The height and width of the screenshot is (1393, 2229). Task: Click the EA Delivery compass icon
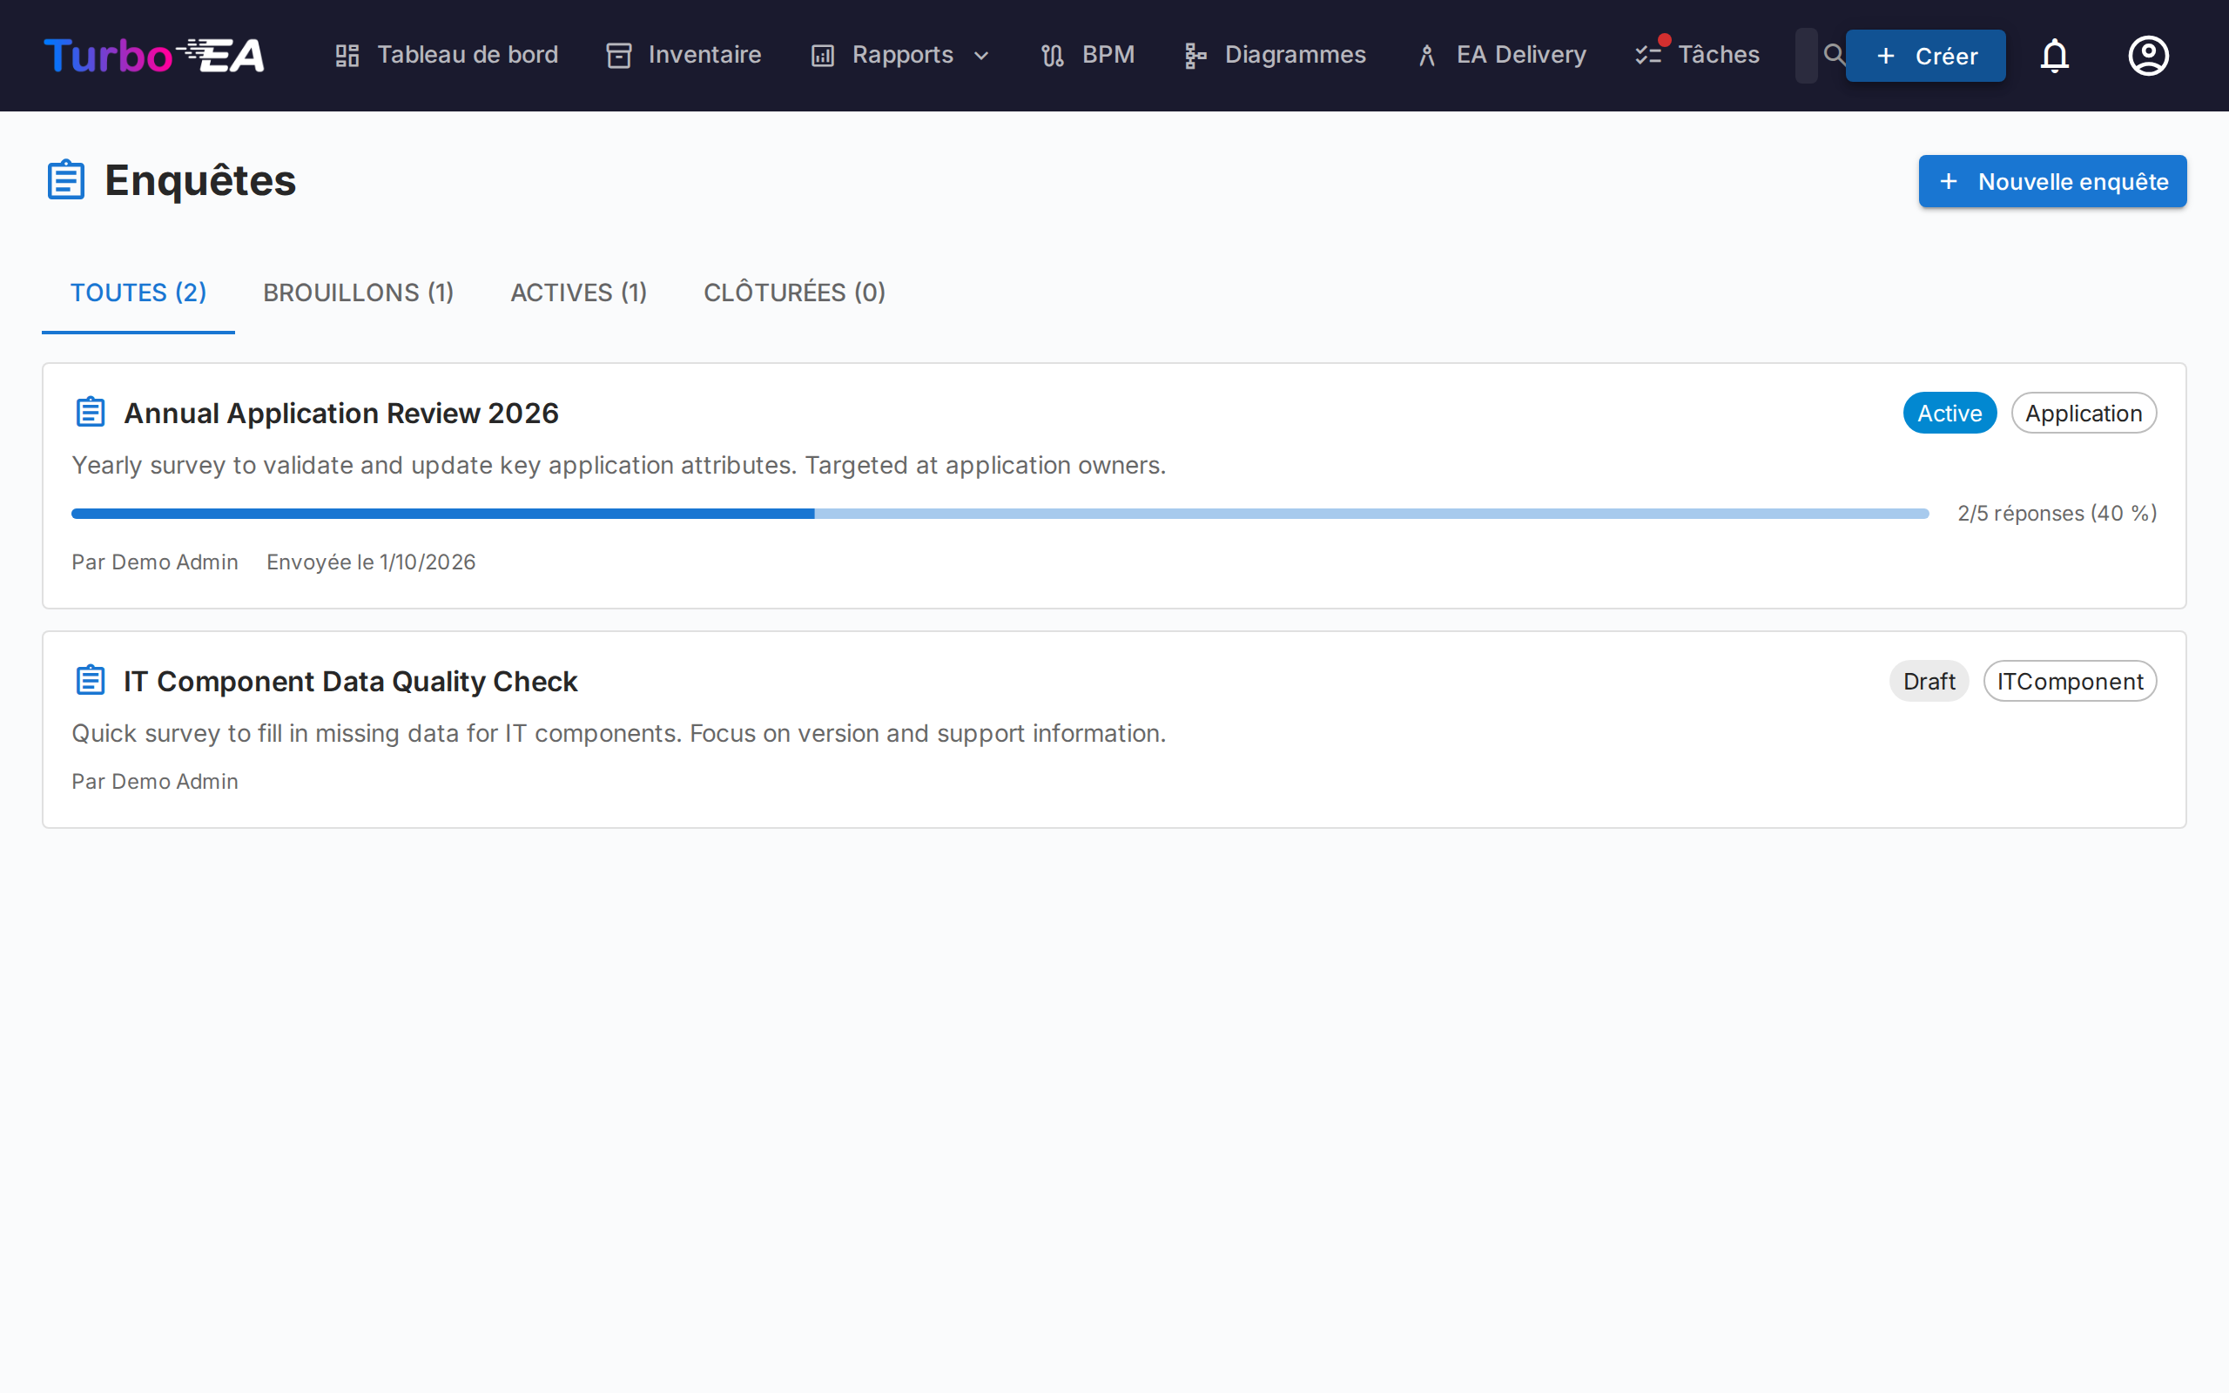point(1427,55)
